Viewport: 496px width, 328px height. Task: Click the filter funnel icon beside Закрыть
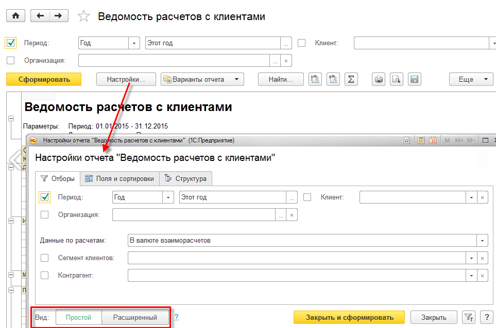pos(468,317)
